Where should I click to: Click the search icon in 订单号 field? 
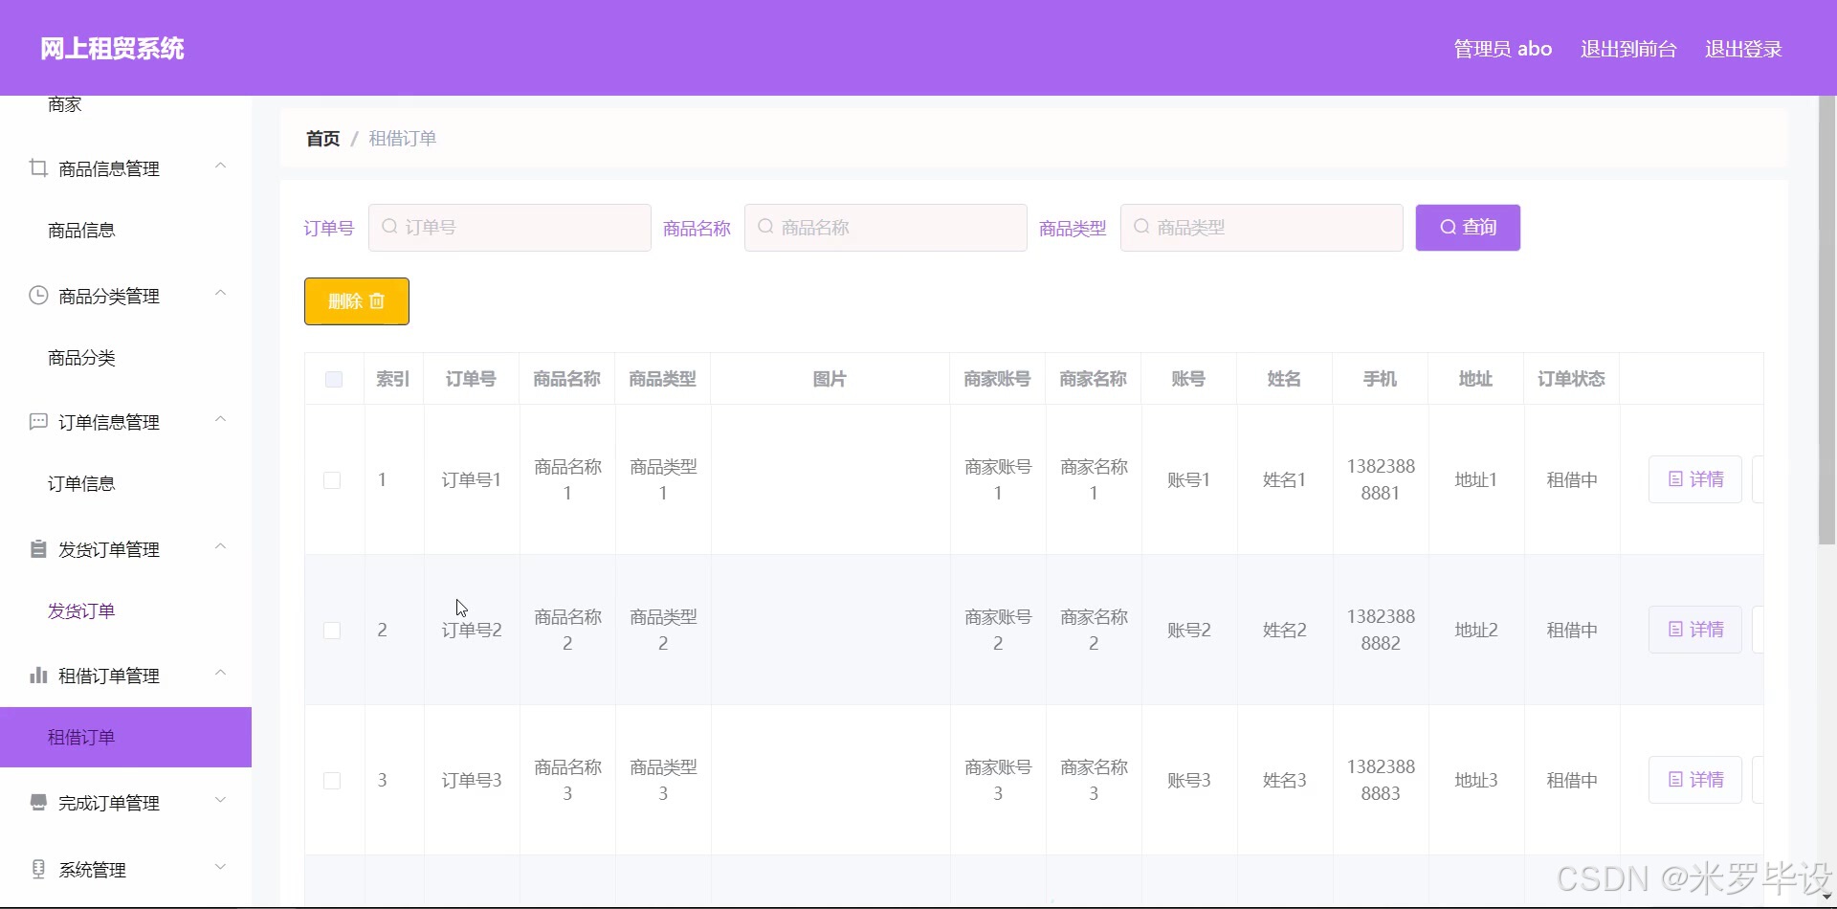click(389, 227)
